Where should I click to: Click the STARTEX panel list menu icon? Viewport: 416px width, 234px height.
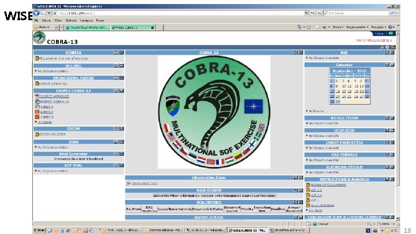pyautogui.click(x=121, y=53)
